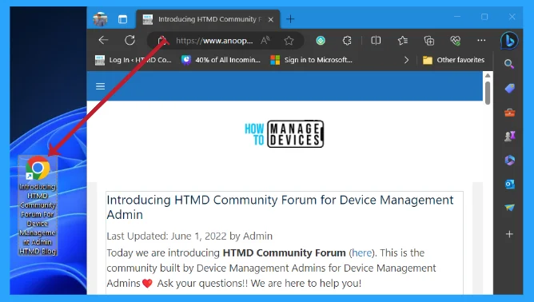Open the sidebar Drop paper plane icon
The height and width of the screenshot is (302, 534).
point(509,208)
